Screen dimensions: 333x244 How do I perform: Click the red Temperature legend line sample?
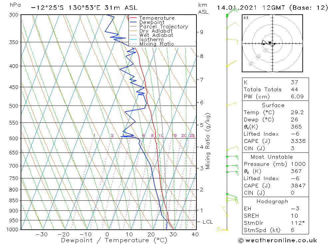[133, 18]
